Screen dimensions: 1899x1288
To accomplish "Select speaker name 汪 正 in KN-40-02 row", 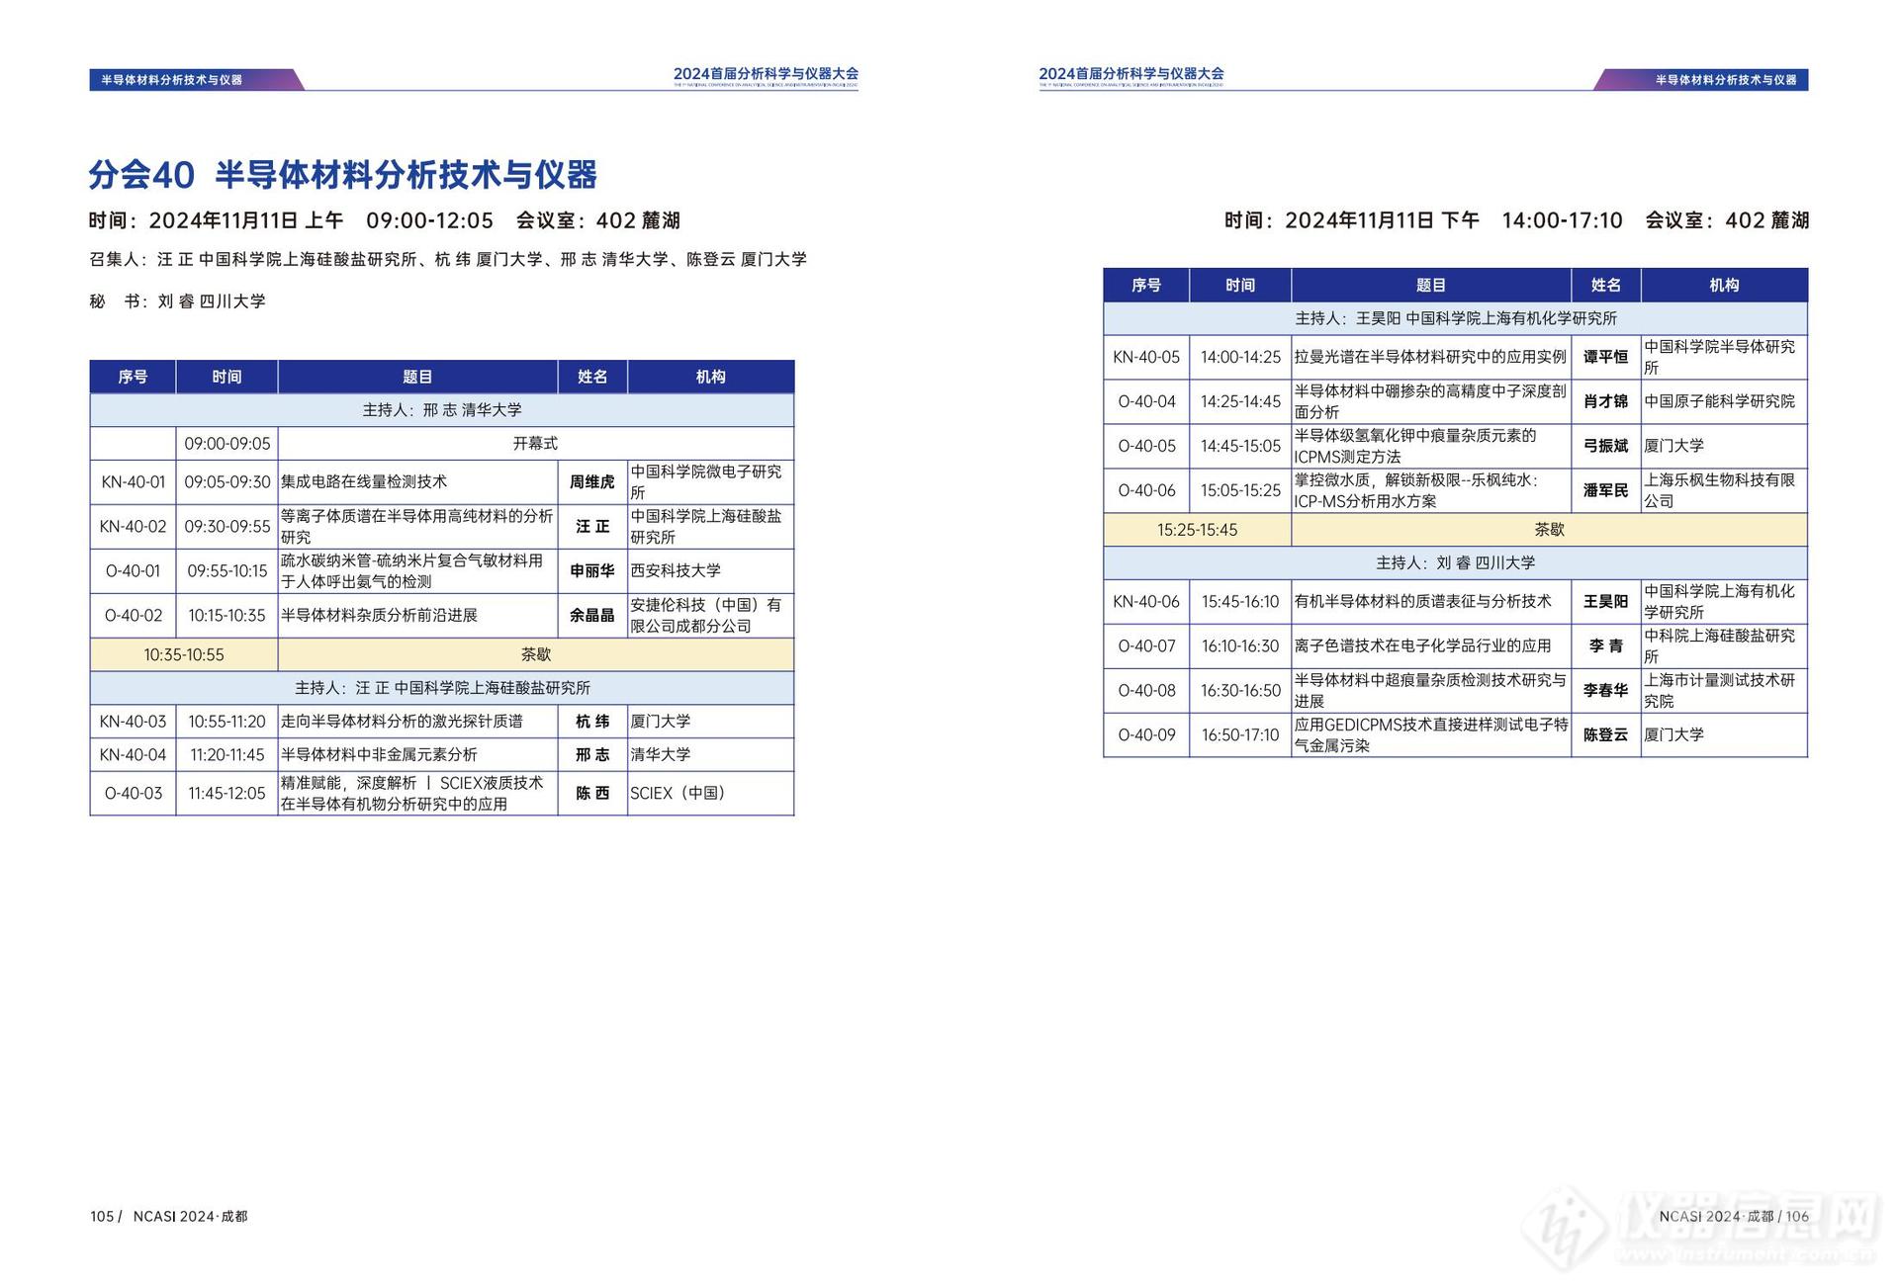I will click(591, 527).
